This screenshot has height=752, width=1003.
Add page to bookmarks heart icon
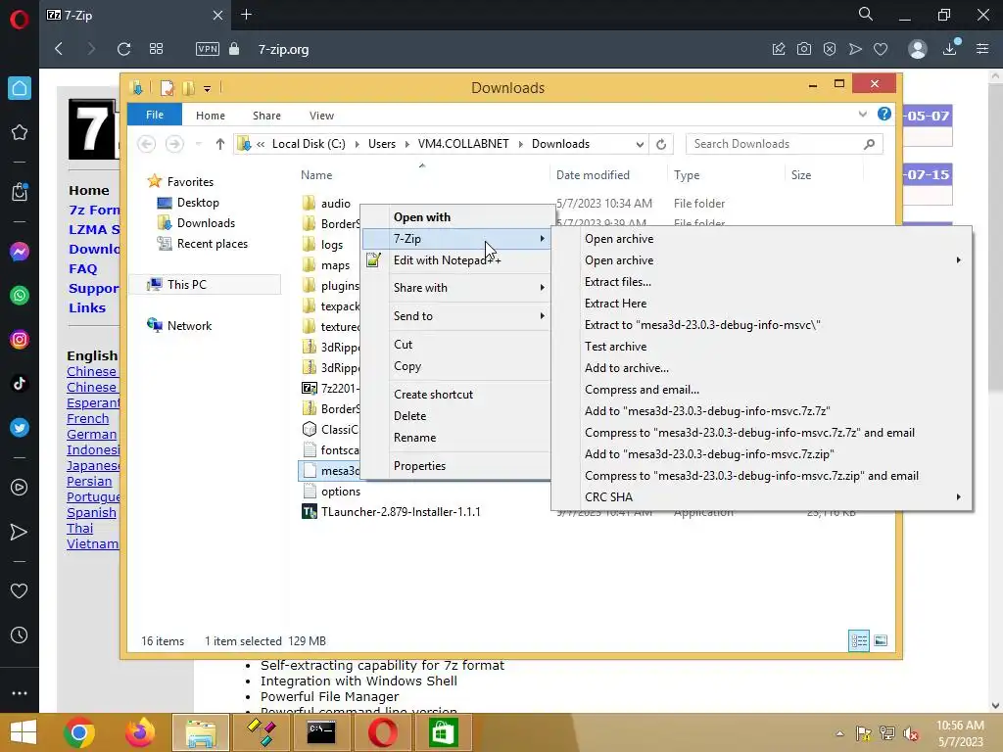[x=881, y=49]
